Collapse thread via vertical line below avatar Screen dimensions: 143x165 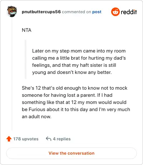(x=12, y=74)
